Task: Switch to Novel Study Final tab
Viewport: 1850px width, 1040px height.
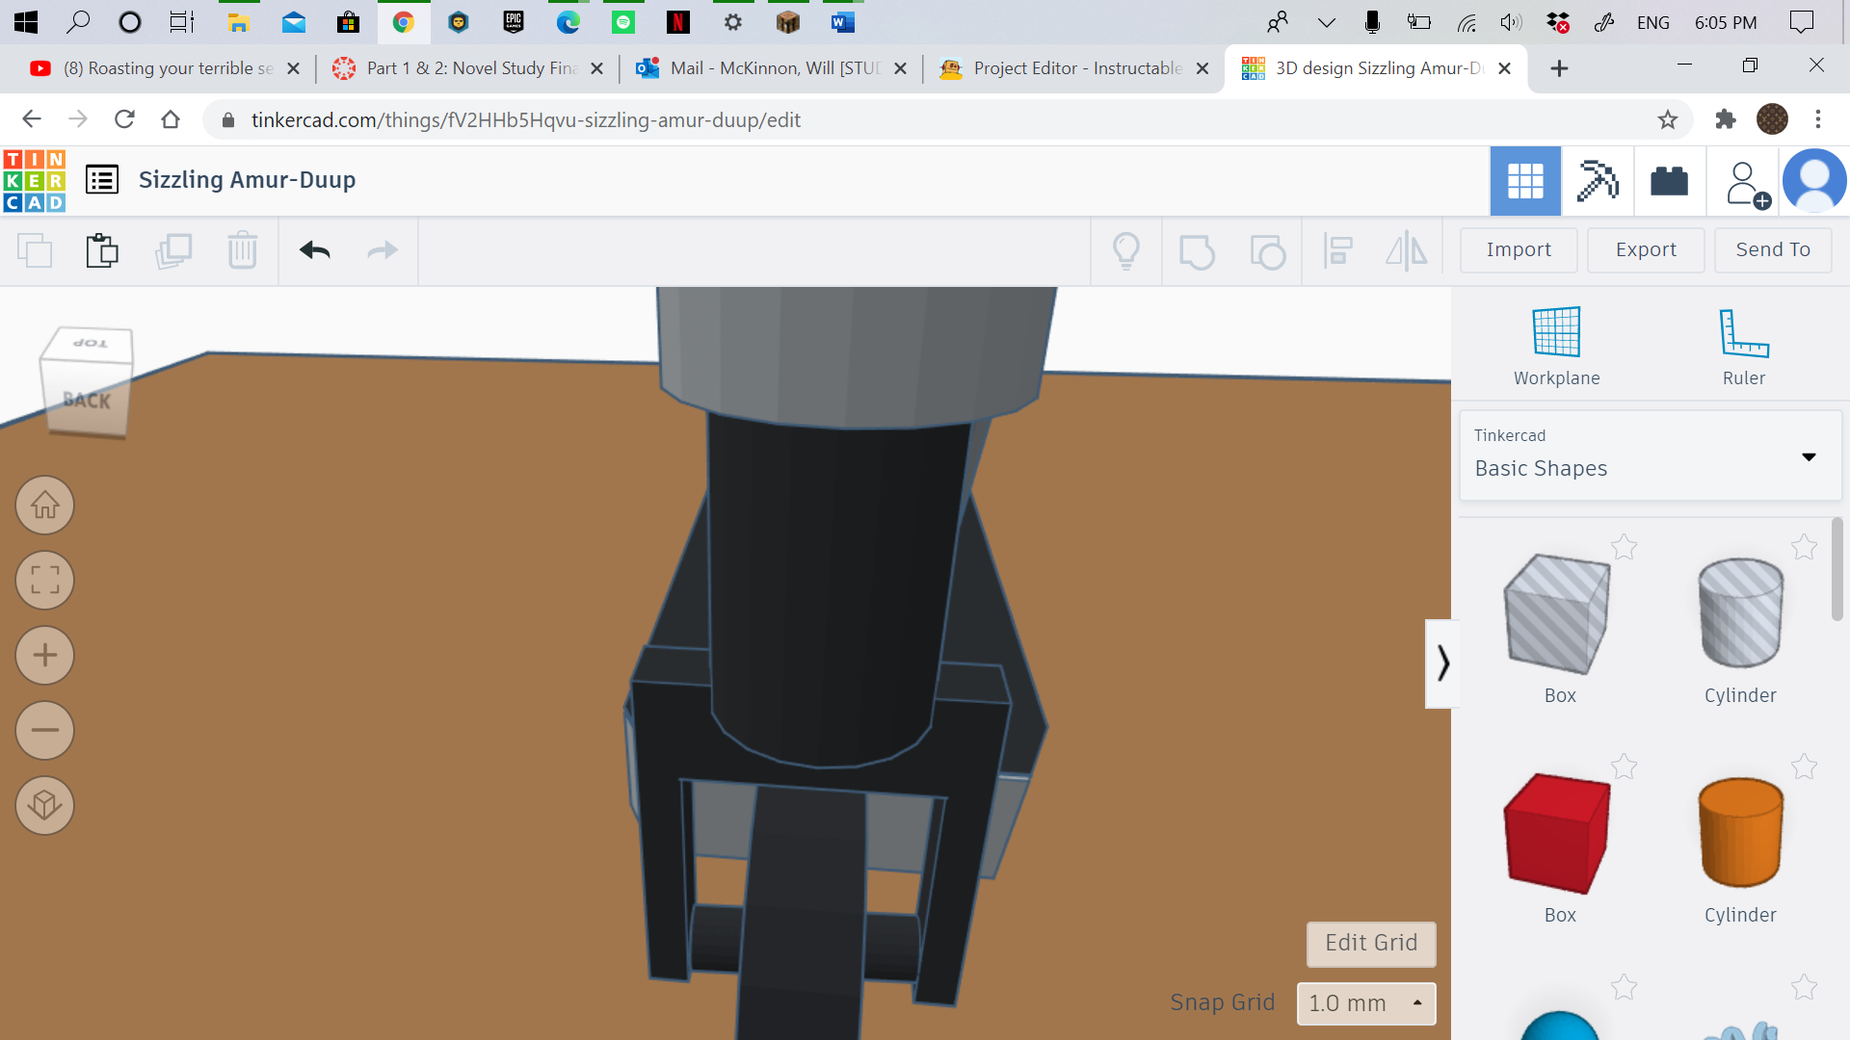Action: 467,68
